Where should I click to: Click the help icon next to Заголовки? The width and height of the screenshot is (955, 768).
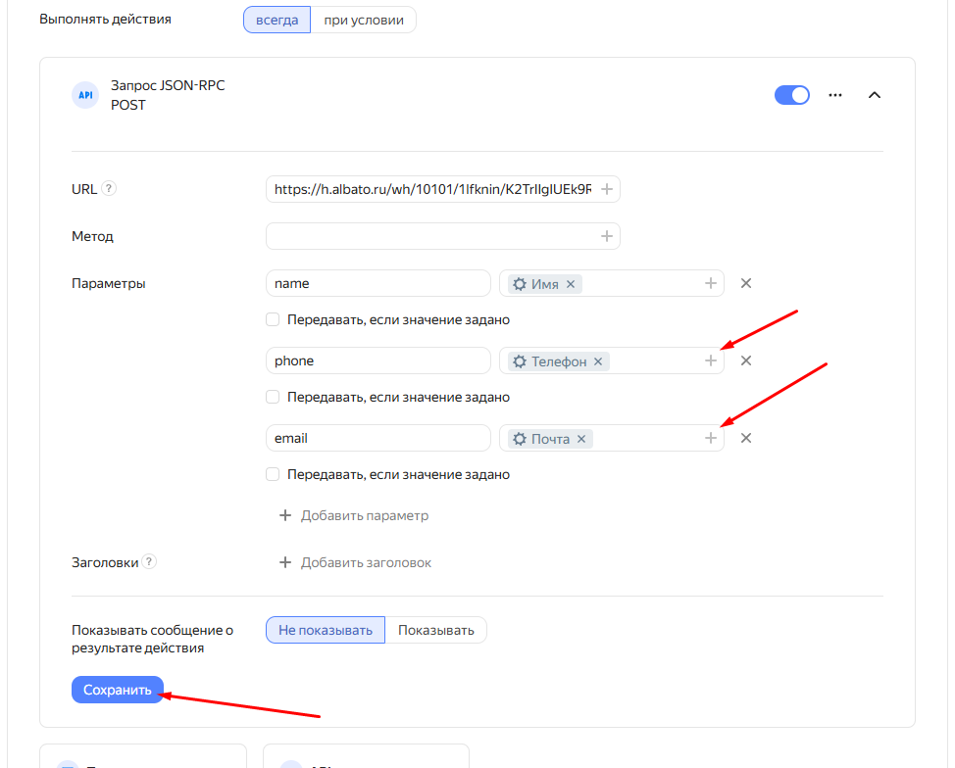point(149,562)
